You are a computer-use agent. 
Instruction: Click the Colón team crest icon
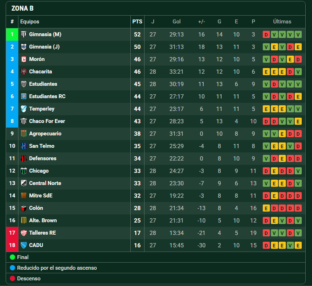point(24,208)
